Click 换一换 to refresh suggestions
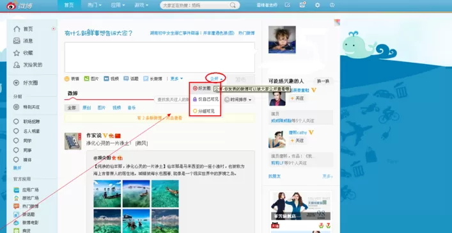Screen dimensions: 452x233 pyautogui.click(x=323, y=81)
